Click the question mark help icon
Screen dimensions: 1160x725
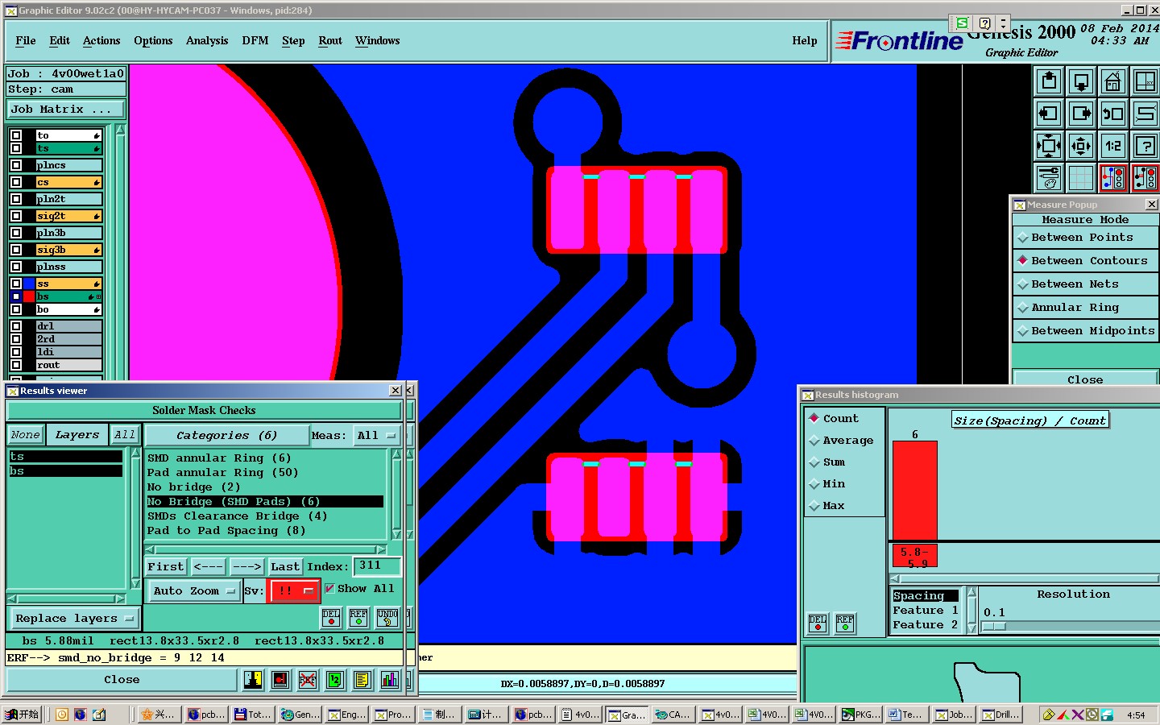tap(1145, 146)
